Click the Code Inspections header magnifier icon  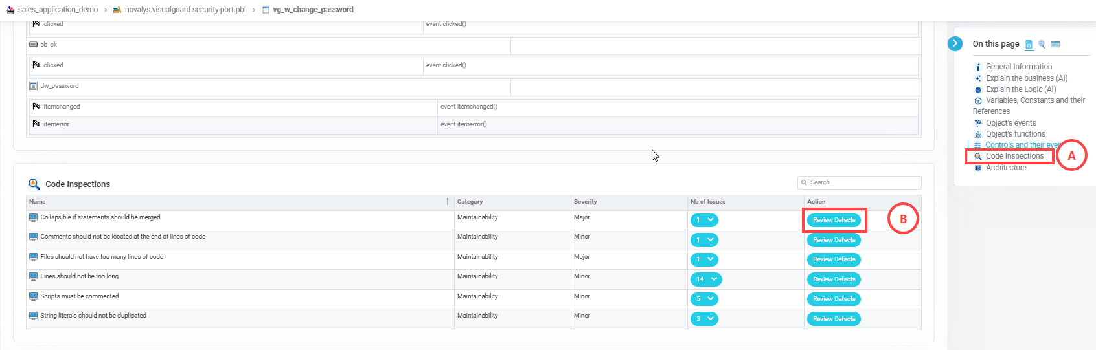pos(34,184)
